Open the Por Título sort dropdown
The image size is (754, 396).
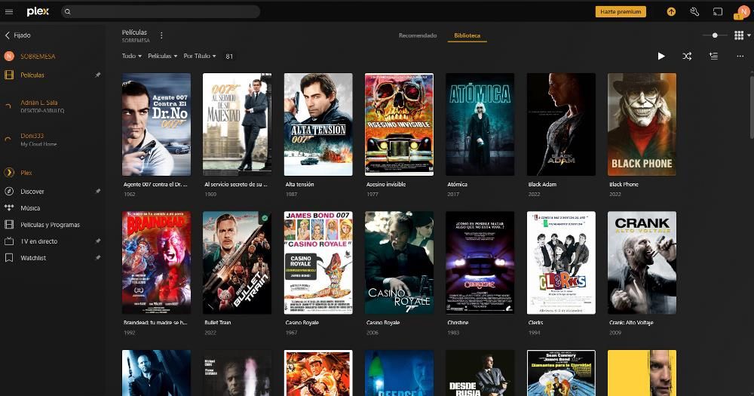200,57
